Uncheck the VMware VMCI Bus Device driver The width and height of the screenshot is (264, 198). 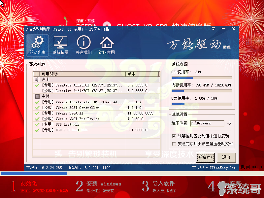(37, 119)
